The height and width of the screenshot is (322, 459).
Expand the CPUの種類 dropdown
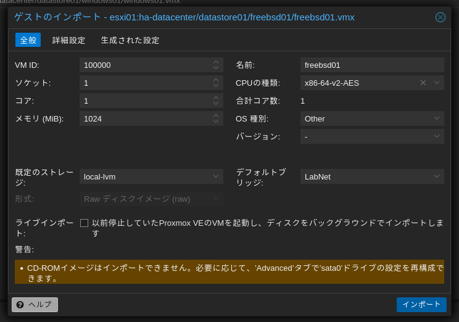pyautogui.click(x=437, y=83)
